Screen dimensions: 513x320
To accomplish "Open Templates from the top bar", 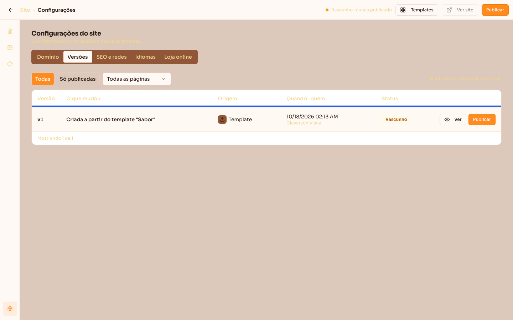I will point(417,10).
